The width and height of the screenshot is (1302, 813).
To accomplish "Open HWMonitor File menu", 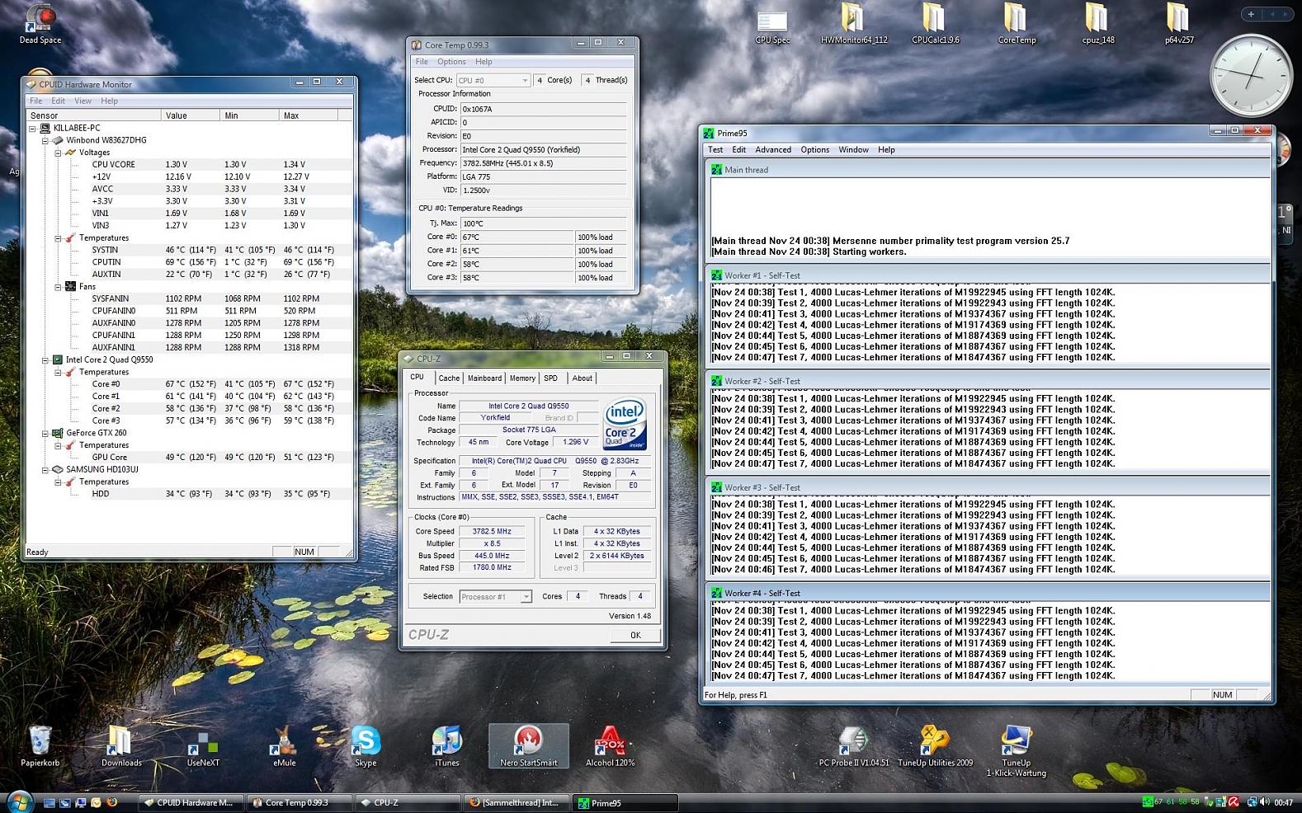I will click(x=36, y=101).
